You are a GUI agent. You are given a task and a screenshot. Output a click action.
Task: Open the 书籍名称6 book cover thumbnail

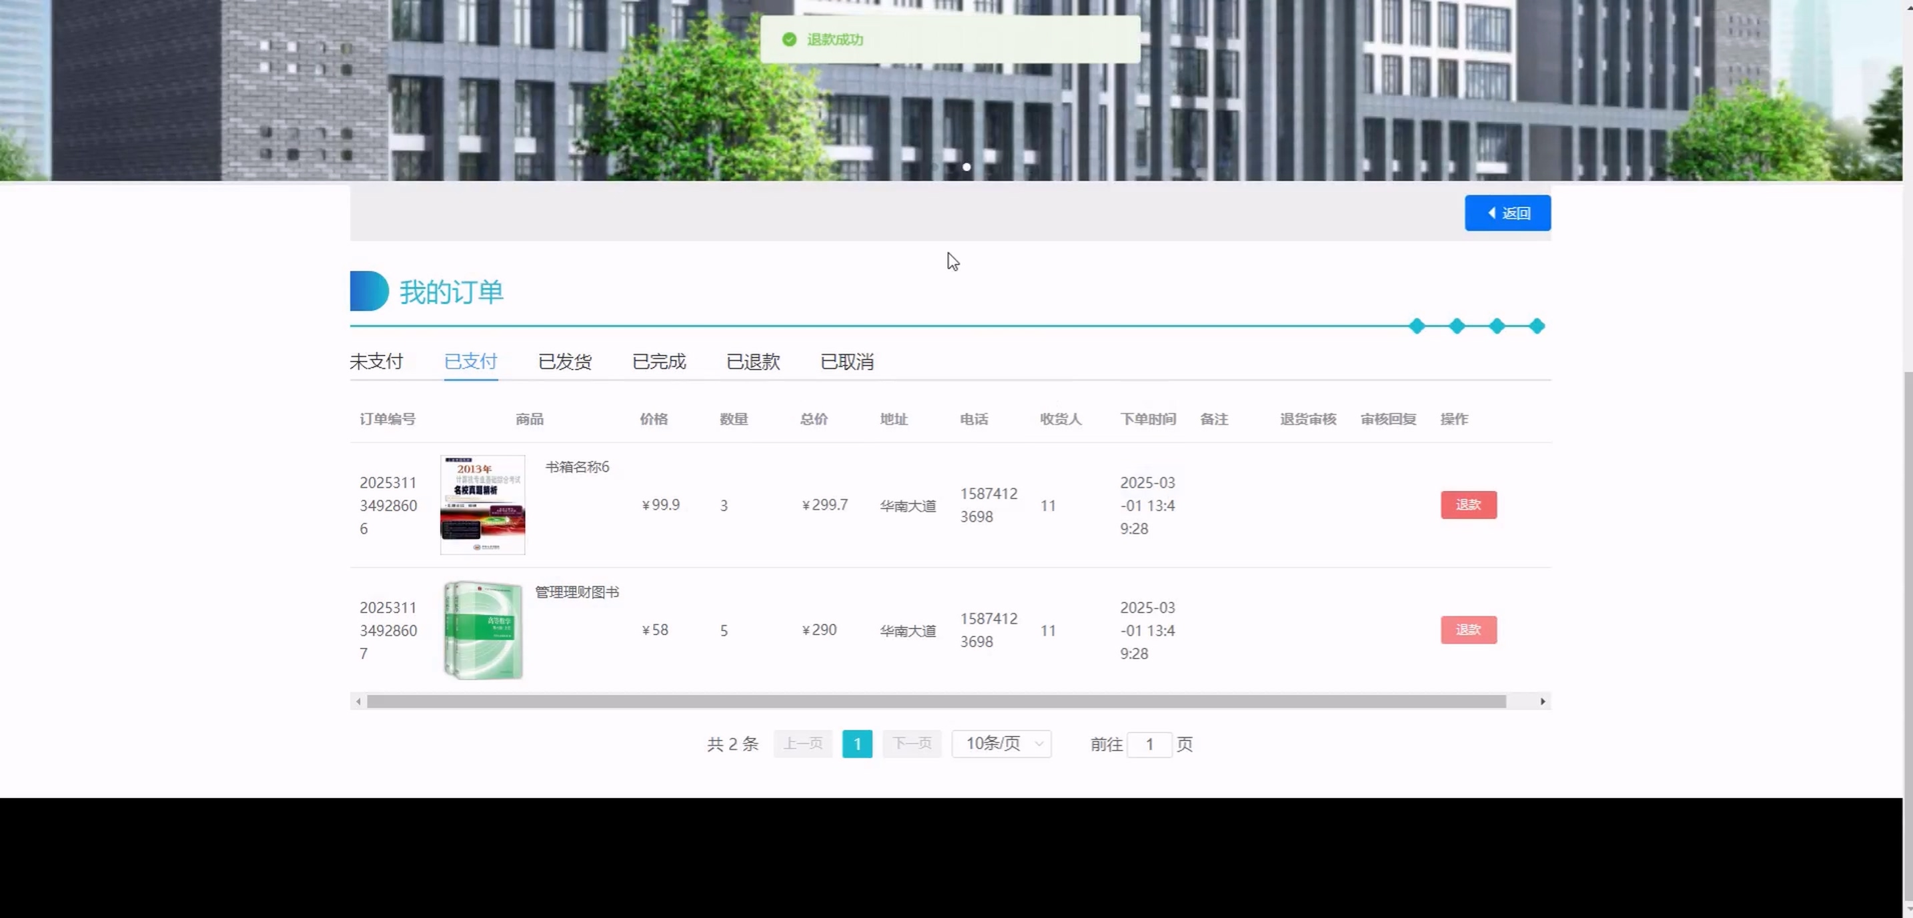coord(482,505)
